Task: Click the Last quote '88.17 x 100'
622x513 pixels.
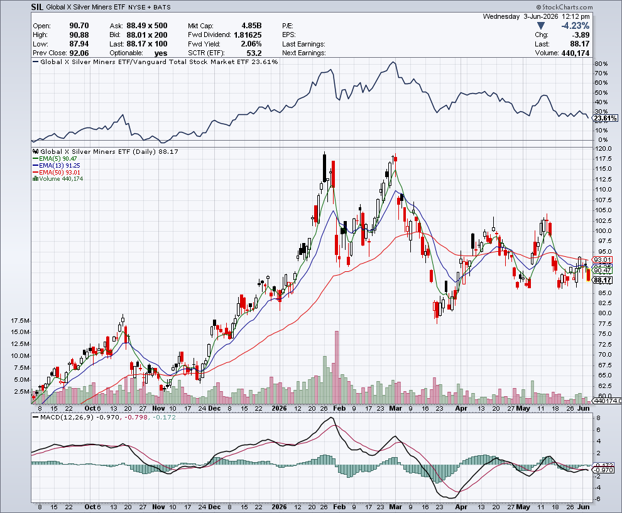Action: (147, 44)
